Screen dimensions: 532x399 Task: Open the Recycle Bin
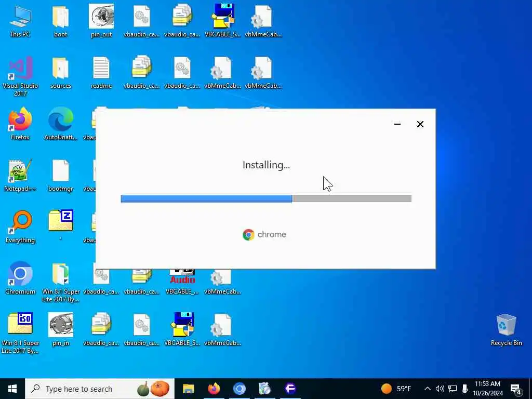(506, 330)
